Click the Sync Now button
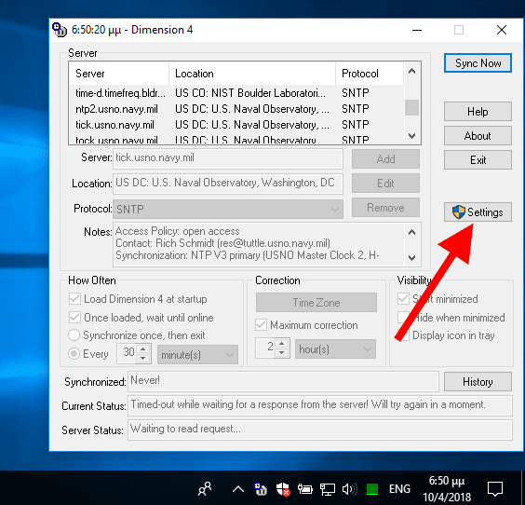 tap(478, 63)
